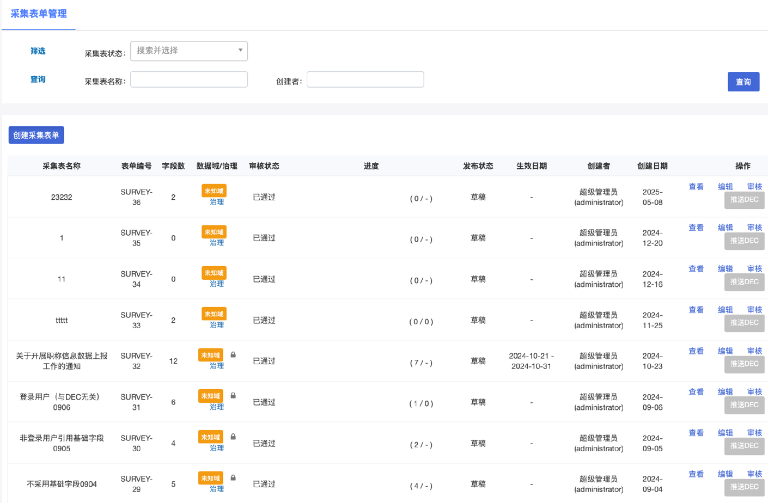Click 查看 for SURVEY-29
Screen dimensions: 768x503
pos(696,474)
